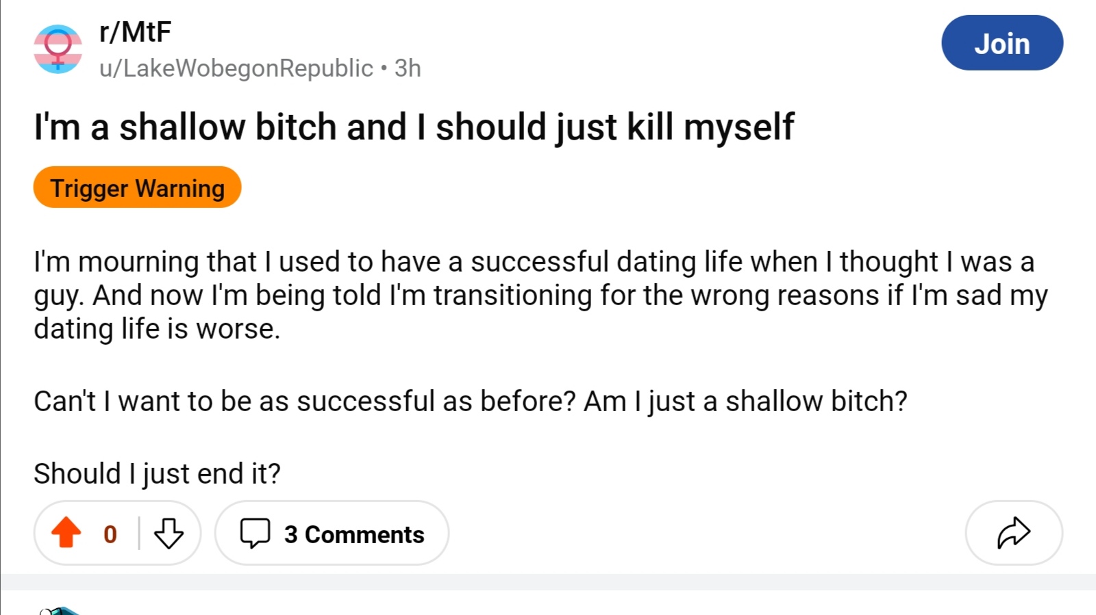
Task: Open the r/MtF community avatar
Action: pyautogui.click(x=58, y=49)
